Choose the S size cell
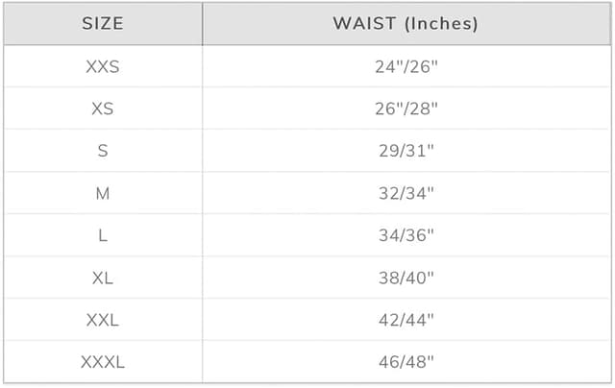The image size is (615, 388). click(102, 151)
